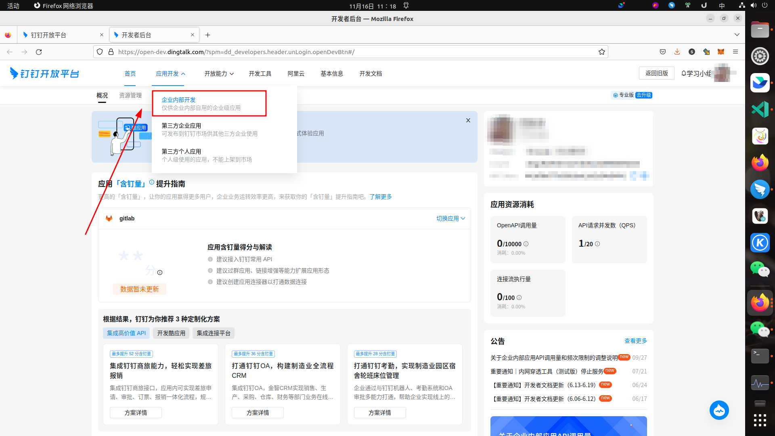Click the site security lock icon
The height and width of the screenshot is (436, 775).
111,52
